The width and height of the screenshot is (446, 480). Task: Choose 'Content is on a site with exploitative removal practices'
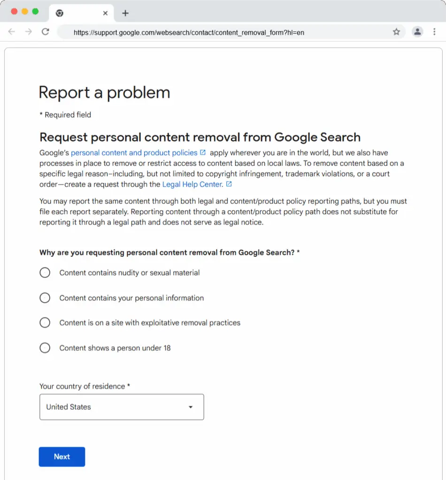[x=45, y=323]
